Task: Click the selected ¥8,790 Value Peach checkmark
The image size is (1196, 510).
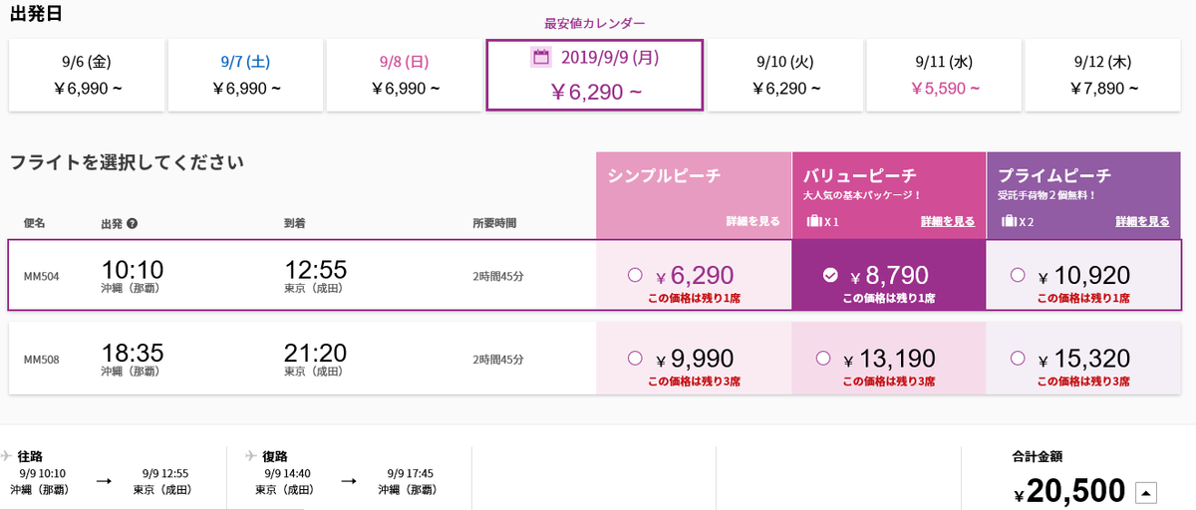Action: click(830, 276)
